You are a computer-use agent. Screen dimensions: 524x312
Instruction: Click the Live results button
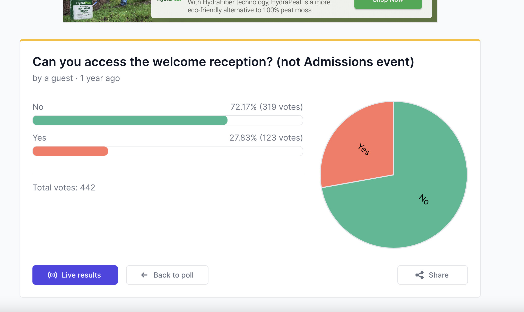point(75,275)
